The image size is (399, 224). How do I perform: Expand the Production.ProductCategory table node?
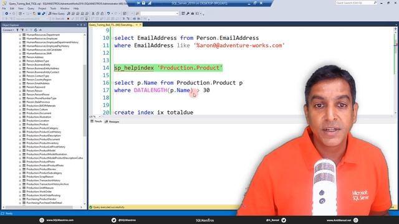[x=20, y=128]
